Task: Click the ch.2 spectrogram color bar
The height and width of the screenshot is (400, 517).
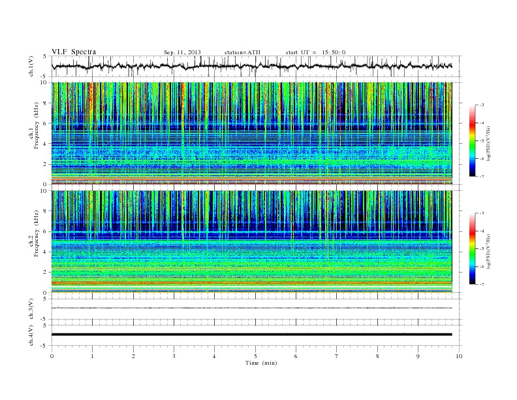Action: [472, 248]
